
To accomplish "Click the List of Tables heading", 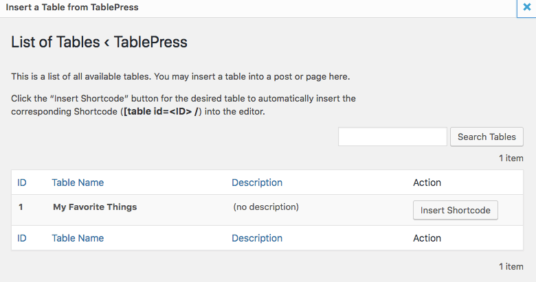I will tap(99, 43).
